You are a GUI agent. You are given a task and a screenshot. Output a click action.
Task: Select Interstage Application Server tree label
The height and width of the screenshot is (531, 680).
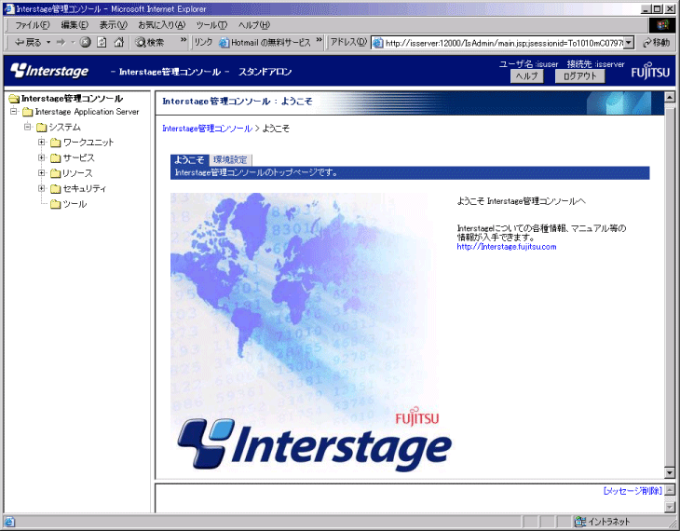[x=88, y=112]
